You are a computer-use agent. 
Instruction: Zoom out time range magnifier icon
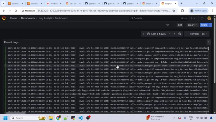click(x=180, y=34)
